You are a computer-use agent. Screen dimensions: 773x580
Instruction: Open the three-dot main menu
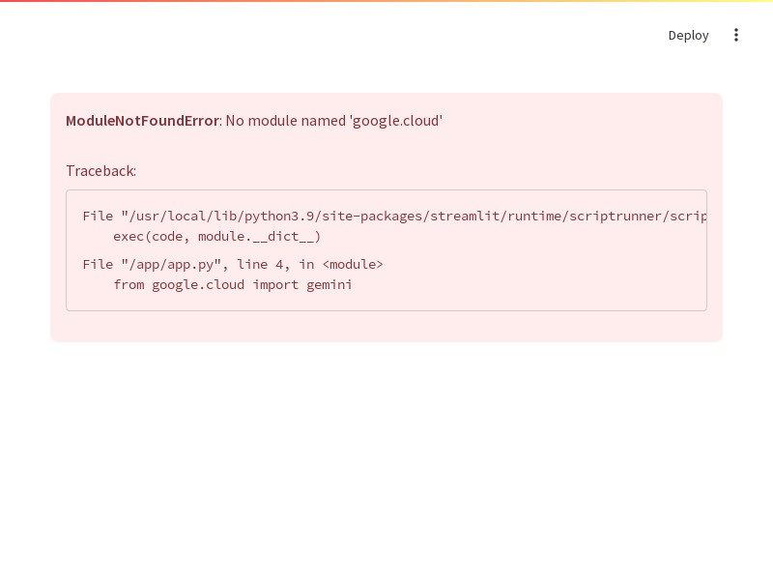click(x=736, y=35)
